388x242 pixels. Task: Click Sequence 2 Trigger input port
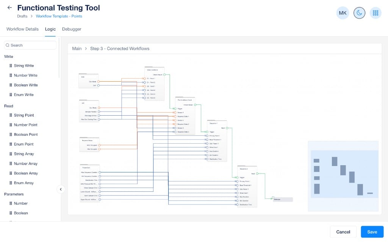237,178
